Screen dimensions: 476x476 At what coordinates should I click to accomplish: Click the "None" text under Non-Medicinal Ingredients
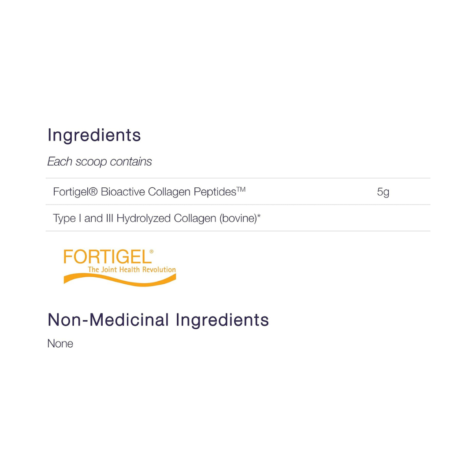tap(60, 344)
